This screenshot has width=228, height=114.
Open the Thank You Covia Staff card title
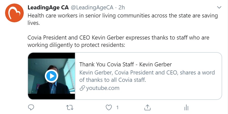126,64
